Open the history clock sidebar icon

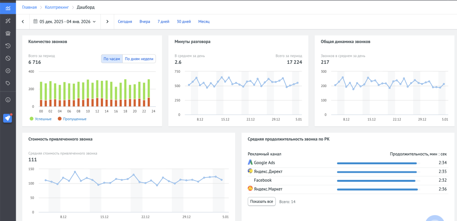pyautogui.click(x=8, y=46)
